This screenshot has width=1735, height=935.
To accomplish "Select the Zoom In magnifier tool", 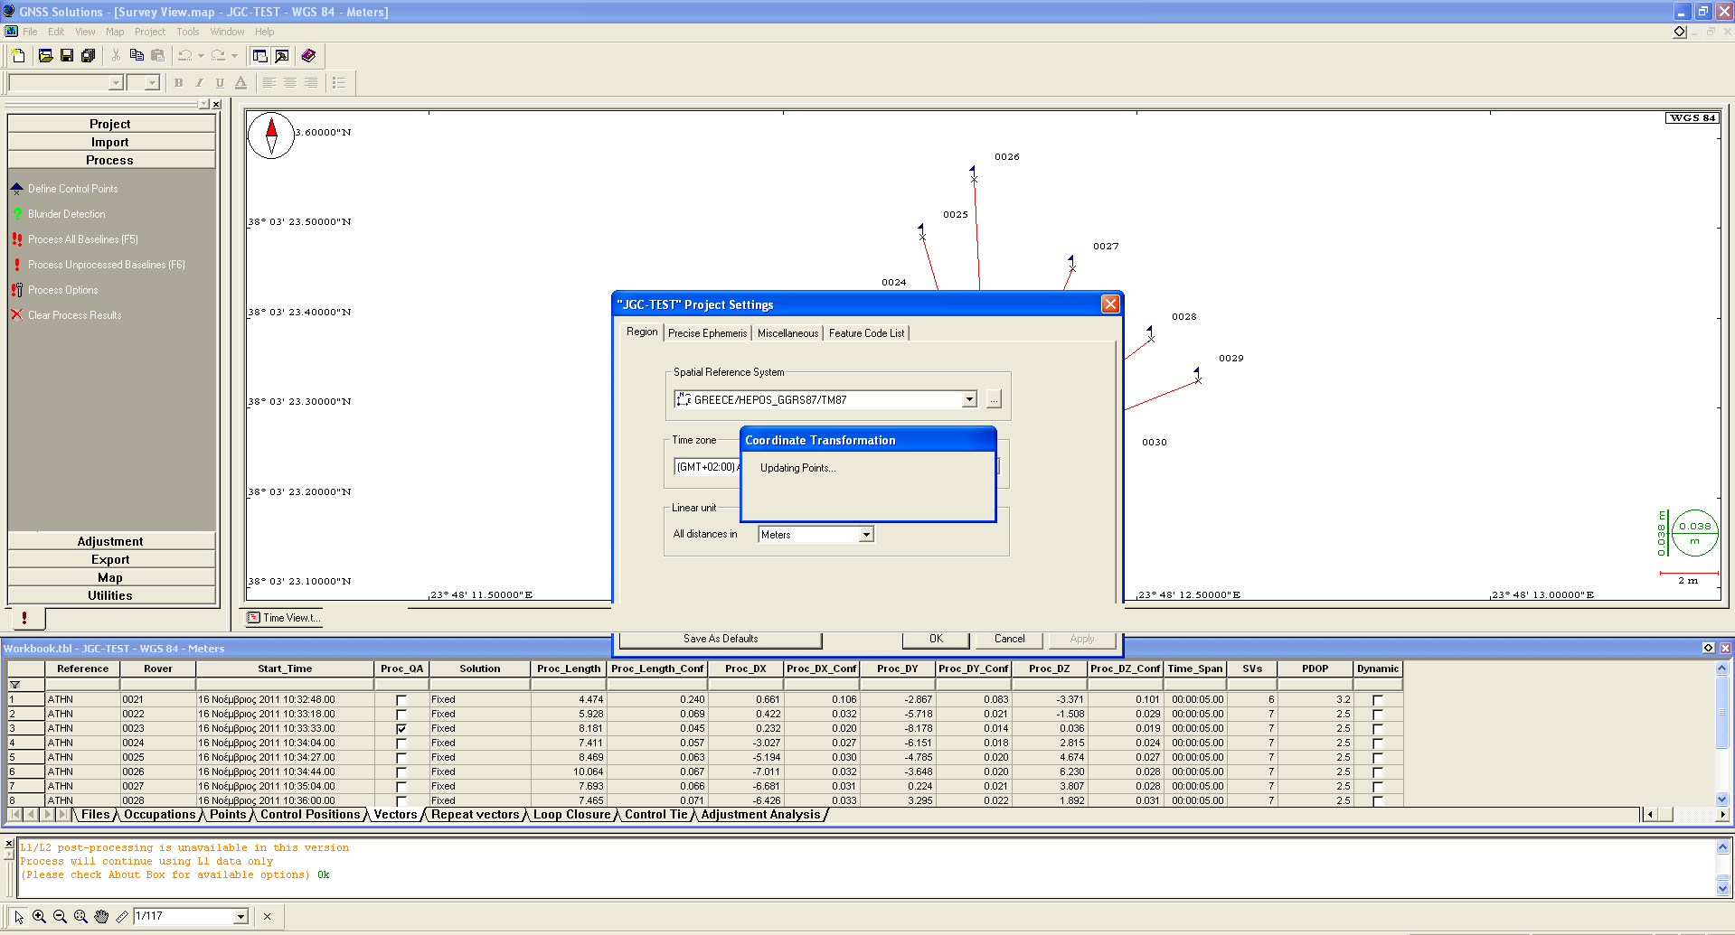I will click(x=39, y=916).
